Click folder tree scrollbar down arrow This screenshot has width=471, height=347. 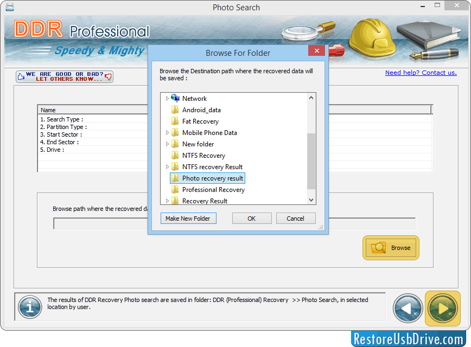click(311, 200)
